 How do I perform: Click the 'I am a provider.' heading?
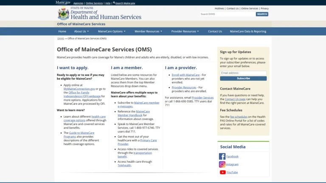coord(181,68)
